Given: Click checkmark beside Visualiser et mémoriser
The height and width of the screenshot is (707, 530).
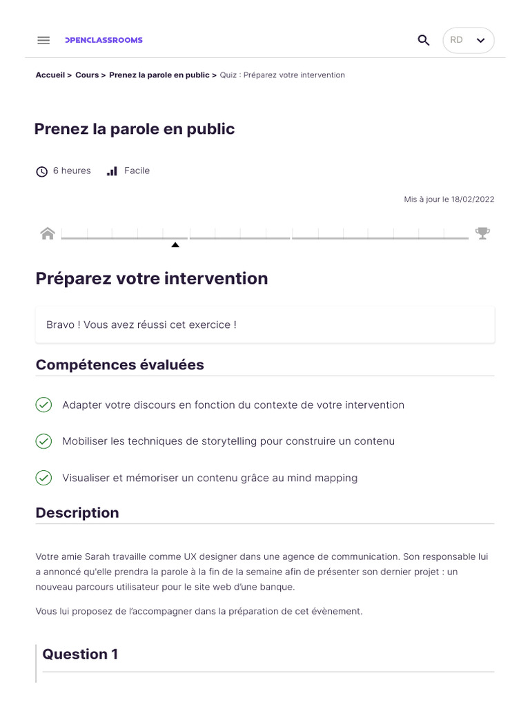Looking at the screenshot, I should 43,477.
